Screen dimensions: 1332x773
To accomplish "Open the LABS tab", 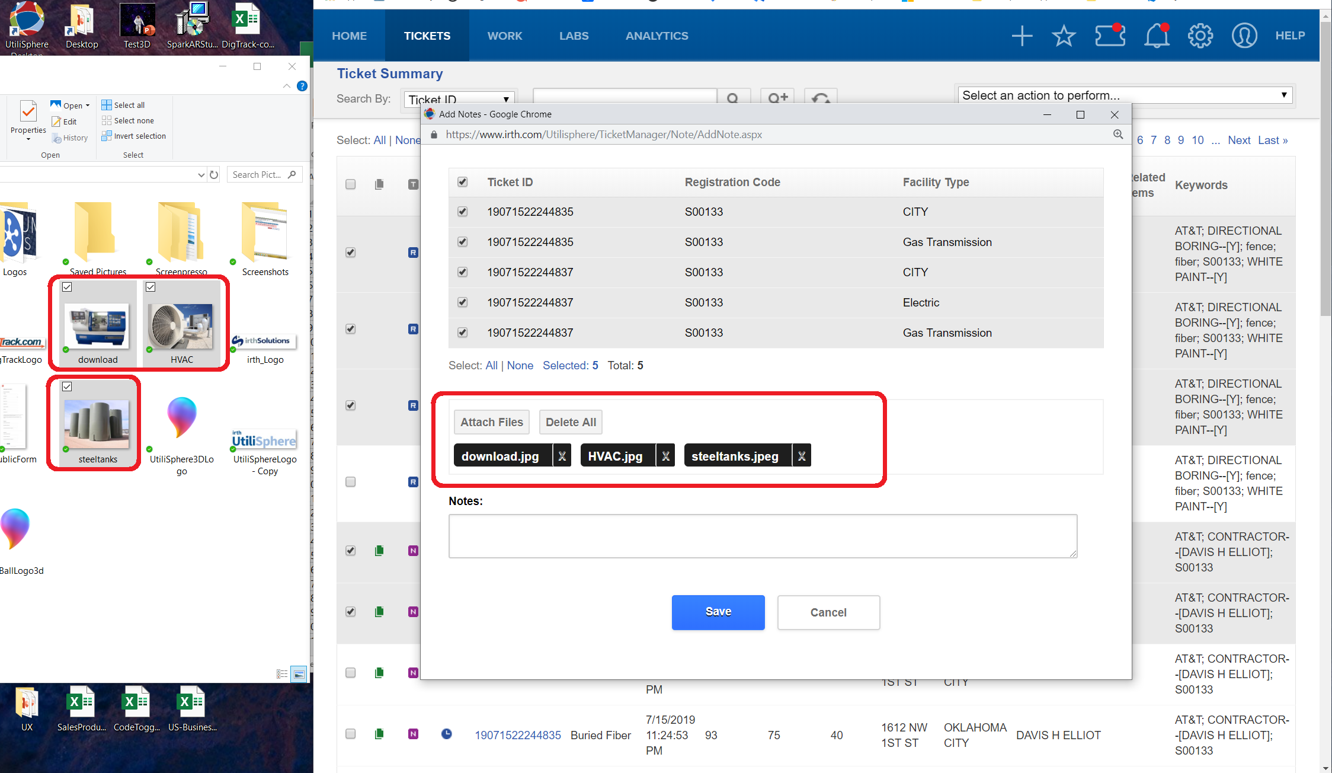I will (x=574, y=36).
